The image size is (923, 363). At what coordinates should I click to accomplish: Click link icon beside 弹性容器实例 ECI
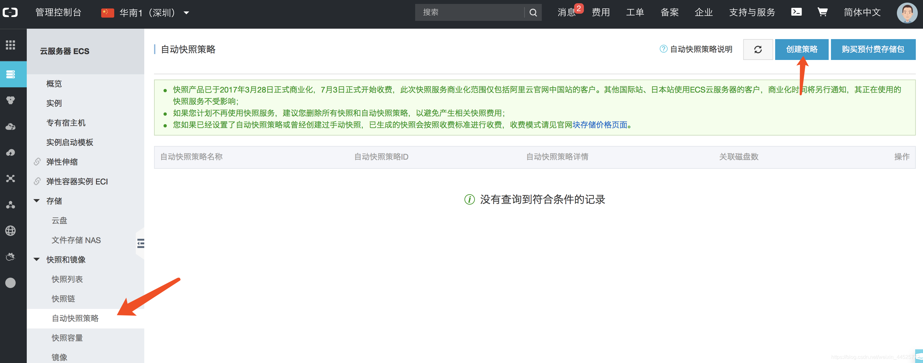click(37, 181)
